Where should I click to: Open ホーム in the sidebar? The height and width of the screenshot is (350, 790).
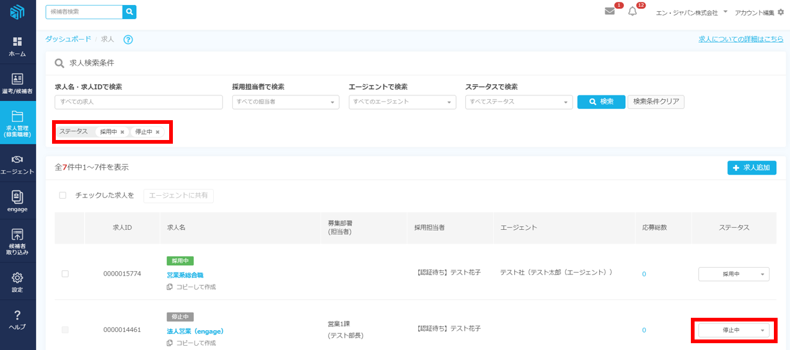tap(17, 46)
